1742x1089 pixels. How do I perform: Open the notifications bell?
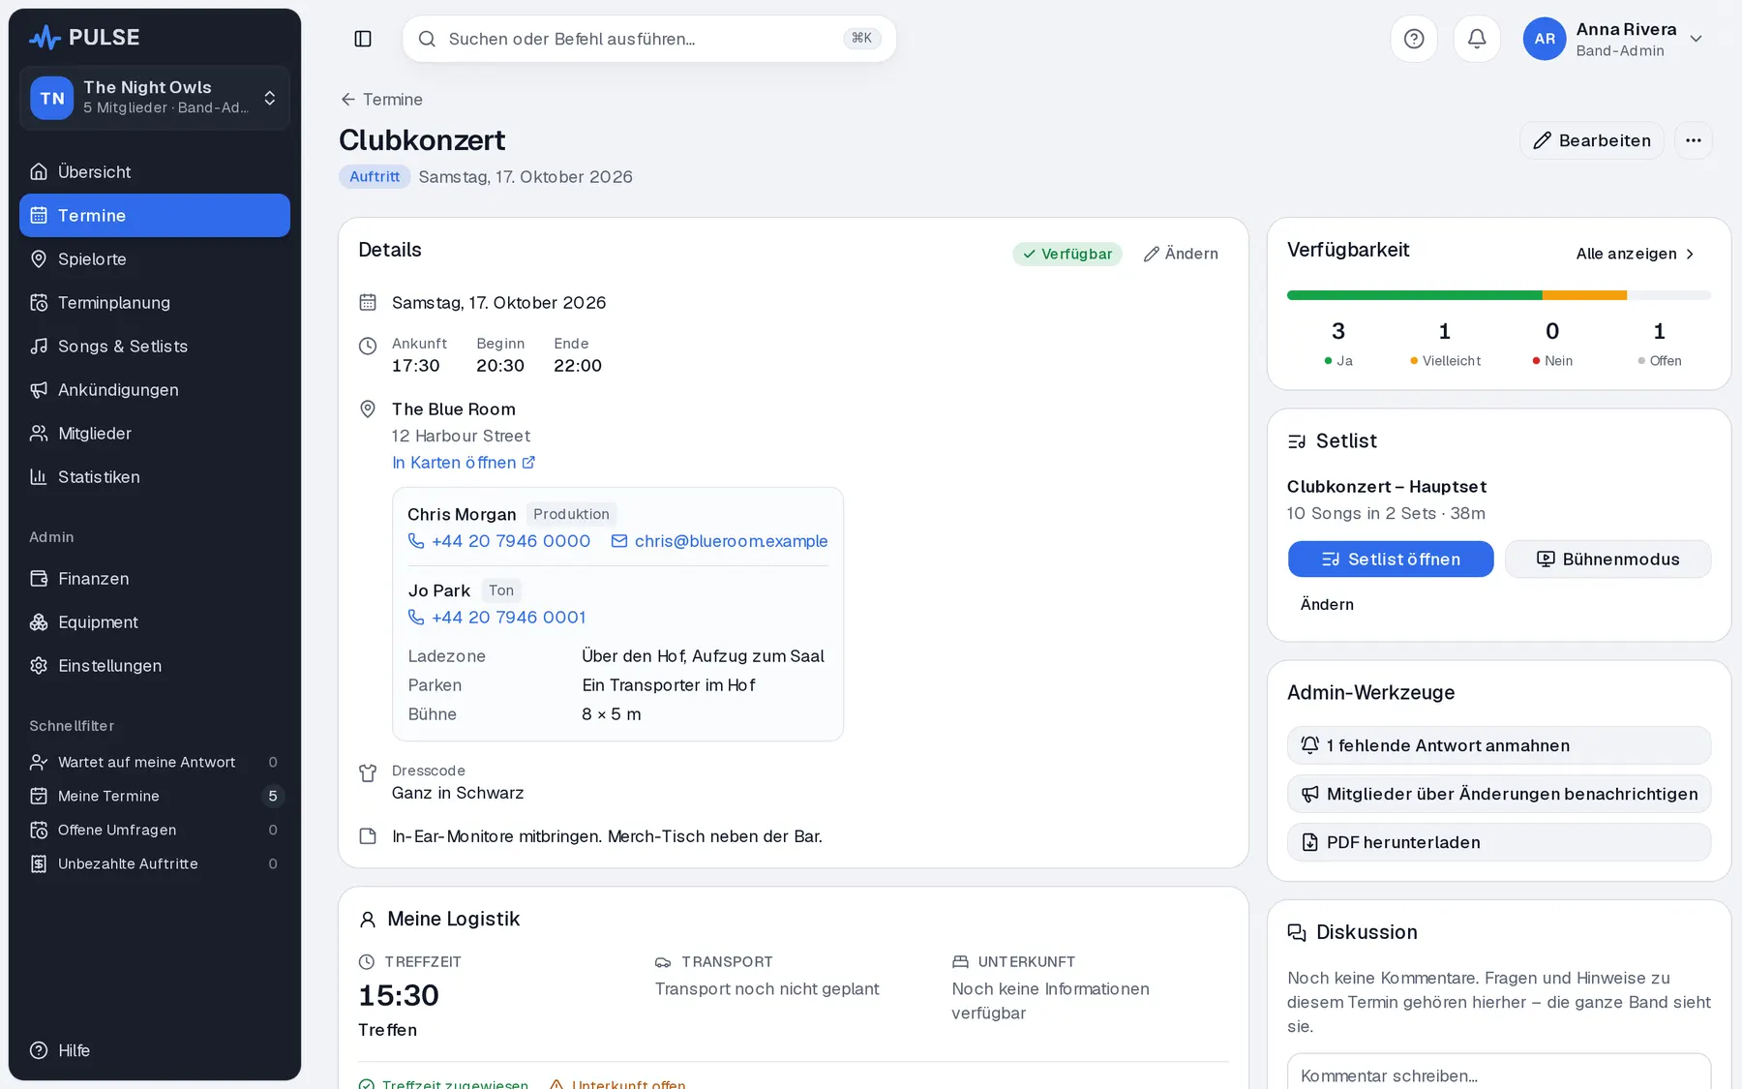pos(1477,39)
